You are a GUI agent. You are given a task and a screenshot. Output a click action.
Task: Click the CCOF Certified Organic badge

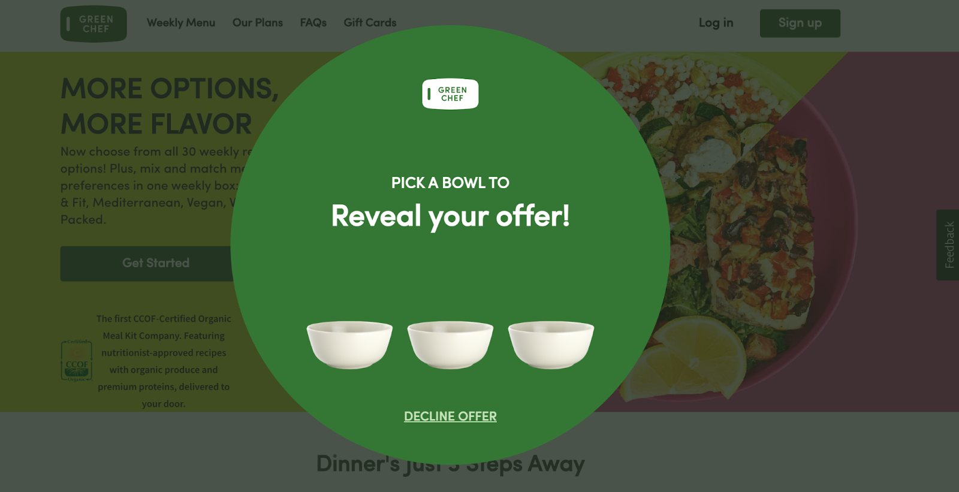[77, 361]
